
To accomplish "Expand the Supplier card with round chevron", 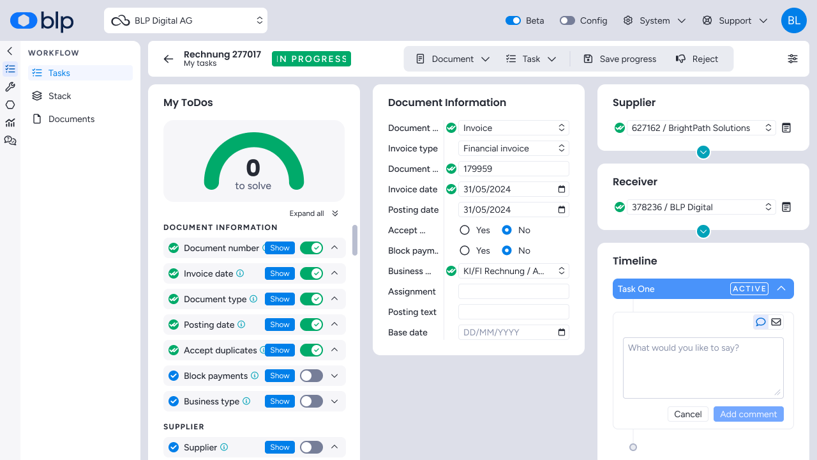I will [703, 152].
